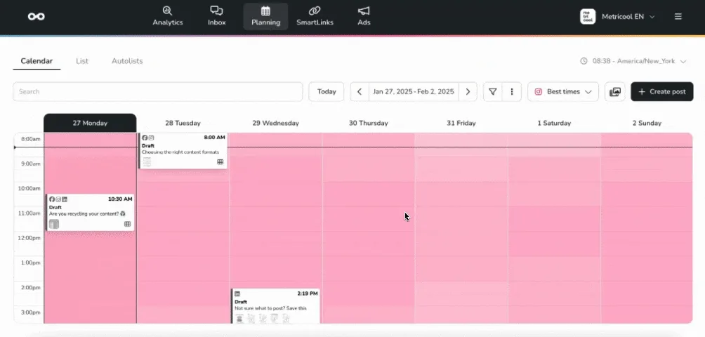
Task: Open the calendar filter icon
Action: click(x=493, y=92)
